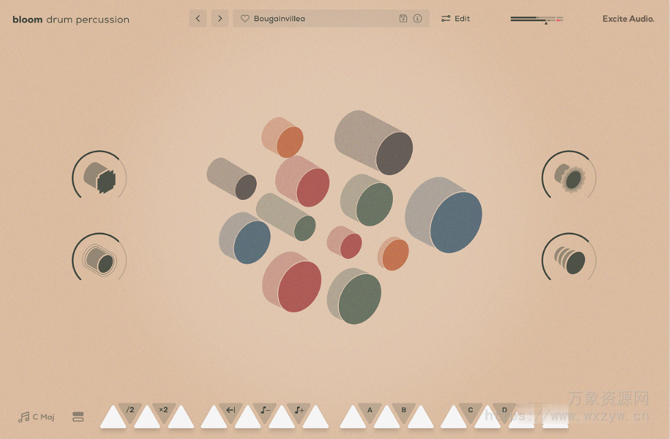This screenshot has height=439, width=670.
Task: Select the C variation pad
Action: tap(469, 414)
